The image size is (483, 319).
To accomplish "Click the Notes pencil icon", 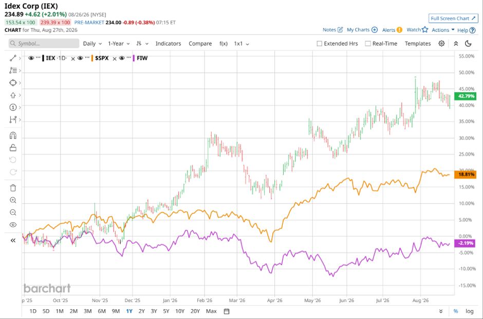I will click(x=340, y=30).
